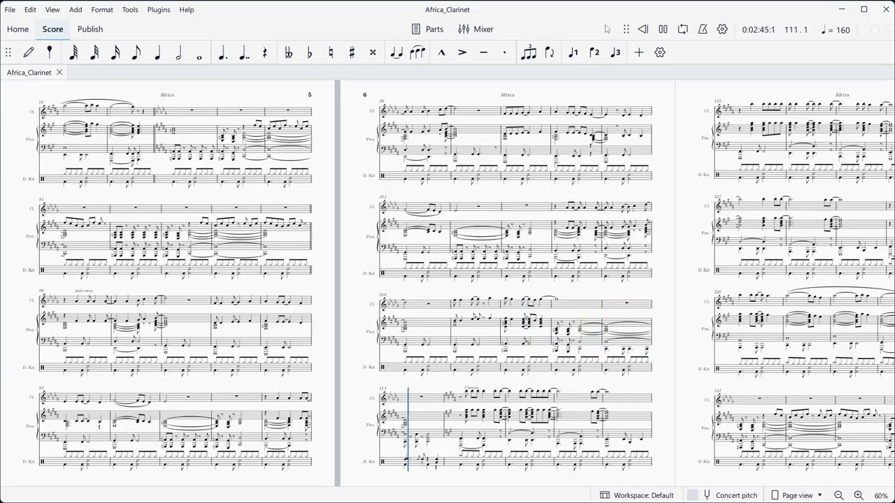This screenshot has height=503, width=895.
Task: Switch to voice 2
Action: [594, 52]
